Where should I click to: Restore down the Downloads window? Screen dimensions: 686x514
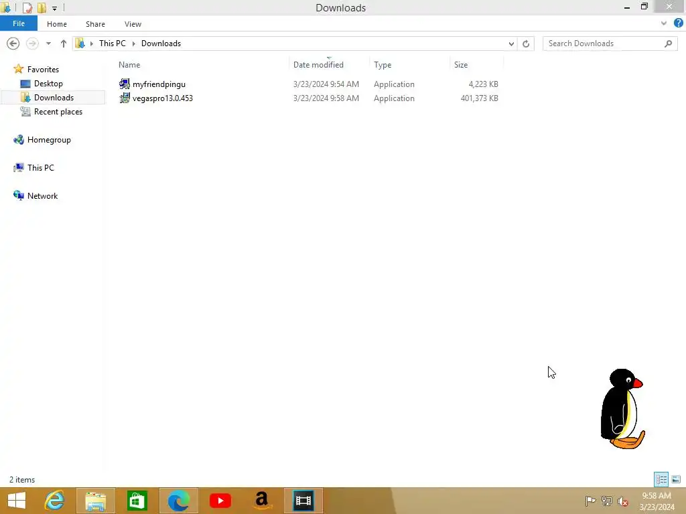click(x=644, y=7)
